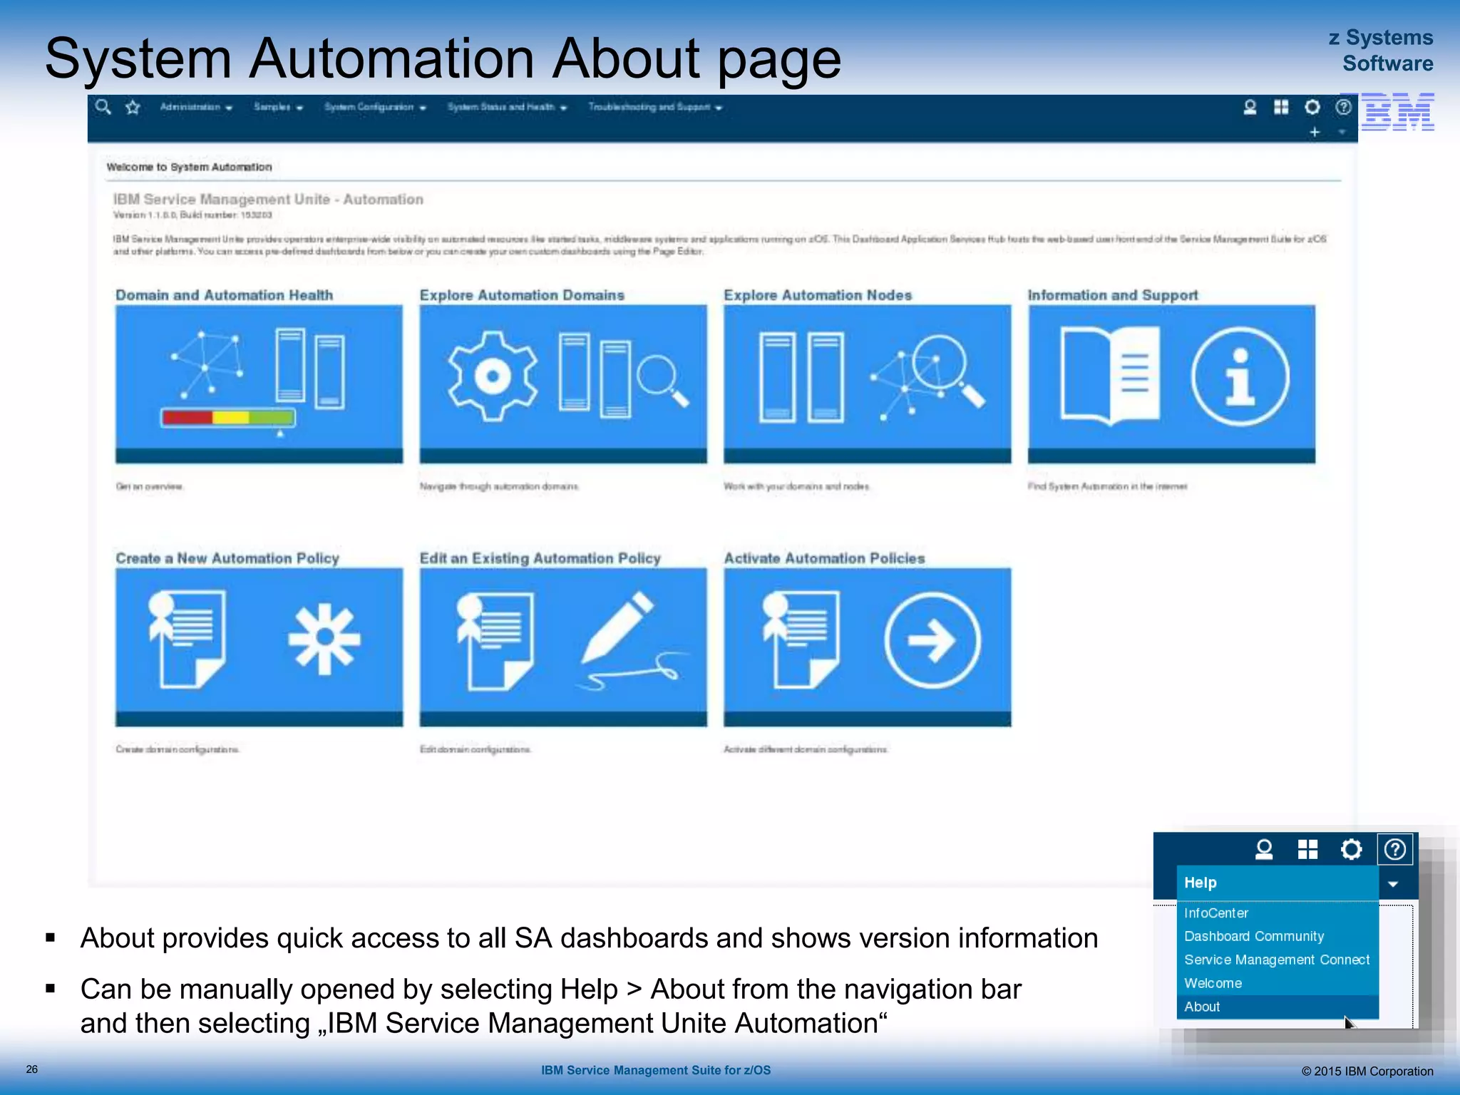Viewport: 1460px width, 1095px height.
Task: Expand the System Configuration dropdown arrow
Action: click(x=423, y=108)
